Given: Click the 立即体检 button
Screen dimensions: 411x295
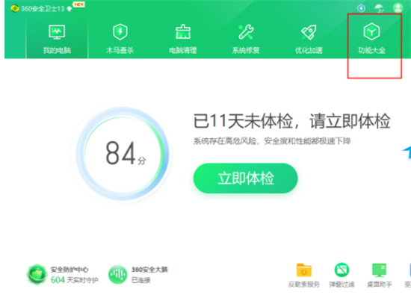Looking at the screenshot, I should [x=246, y=178].
